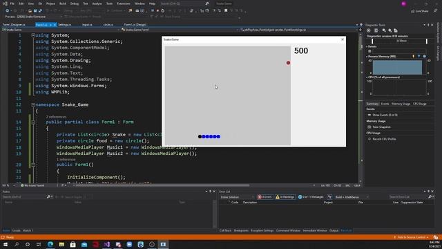Click the Save icon in the toolbar
Image resolution: width=442 pixels, height=249 pixels.
point(35,11)
